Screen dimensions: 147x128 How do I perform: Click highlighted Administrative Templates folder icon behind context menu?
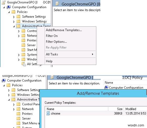[x=18, y=26]
